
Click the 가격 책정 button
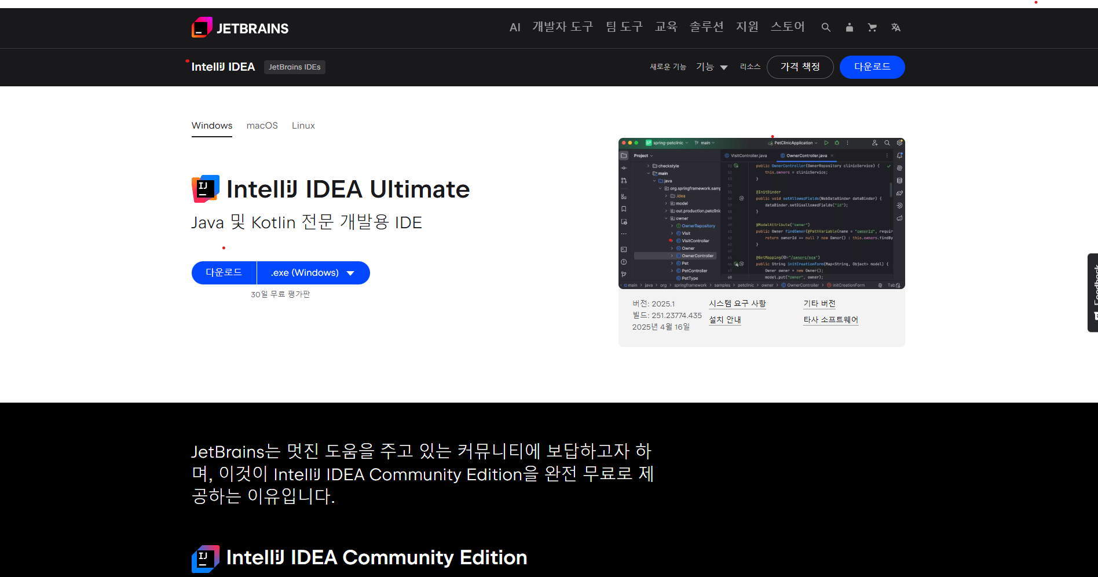click(800, 67)
